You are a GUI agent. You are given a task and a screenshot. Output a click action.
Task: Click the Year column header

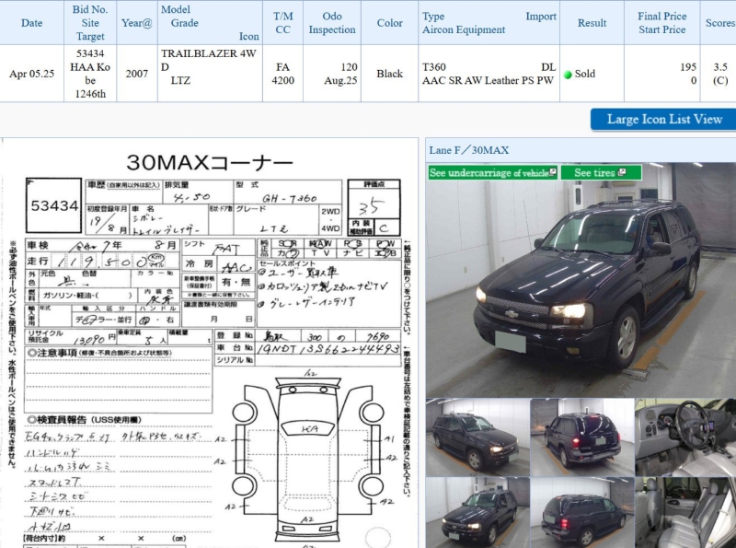(136, 23)
